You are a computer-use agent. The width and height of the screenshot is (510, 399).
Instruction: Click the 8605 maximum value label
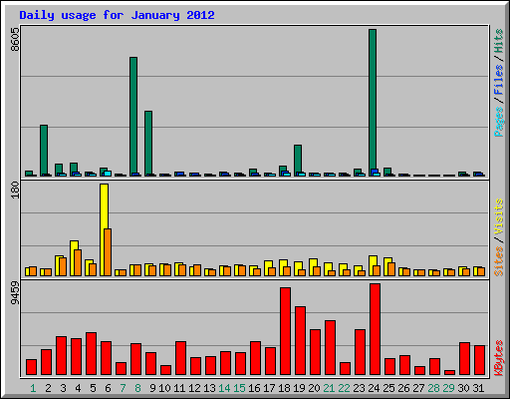(15, 39)
